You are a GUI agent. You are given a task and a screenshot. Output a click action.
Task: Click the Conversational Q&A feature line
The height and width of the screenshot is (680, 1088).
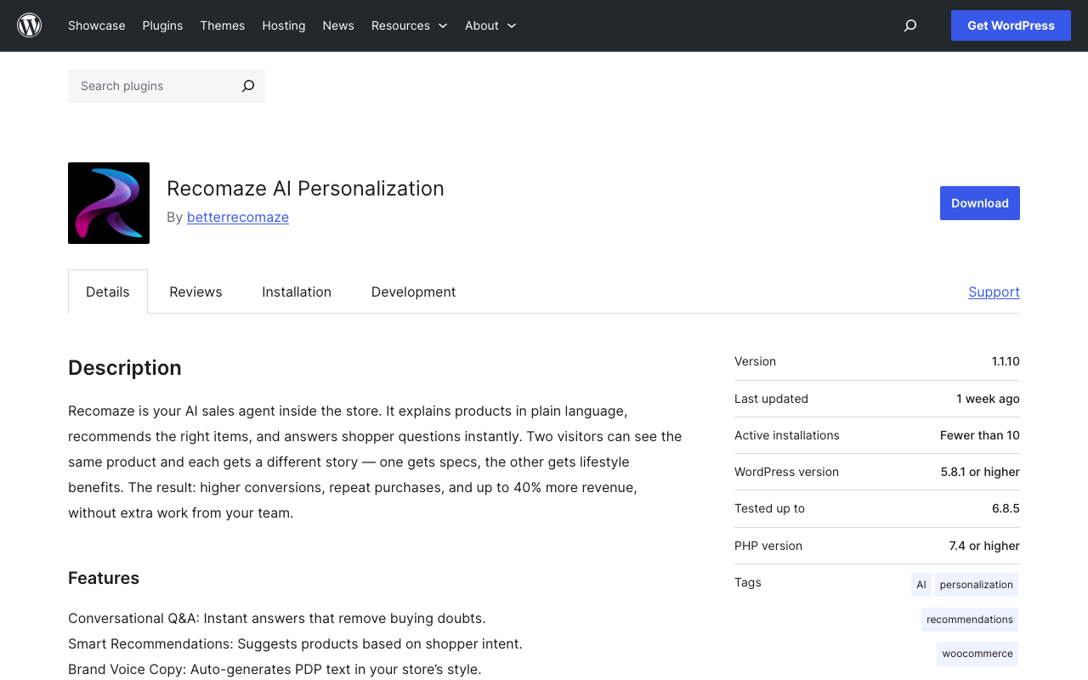(x=277, y=619)
